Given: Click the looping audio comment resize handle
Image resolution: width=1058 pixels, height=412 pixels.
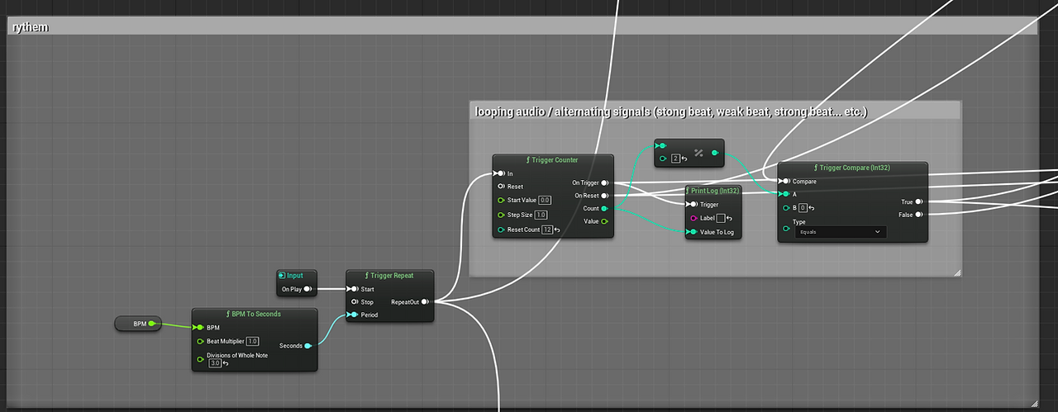Looking at the screenshot, I should [x=957, y=272].
